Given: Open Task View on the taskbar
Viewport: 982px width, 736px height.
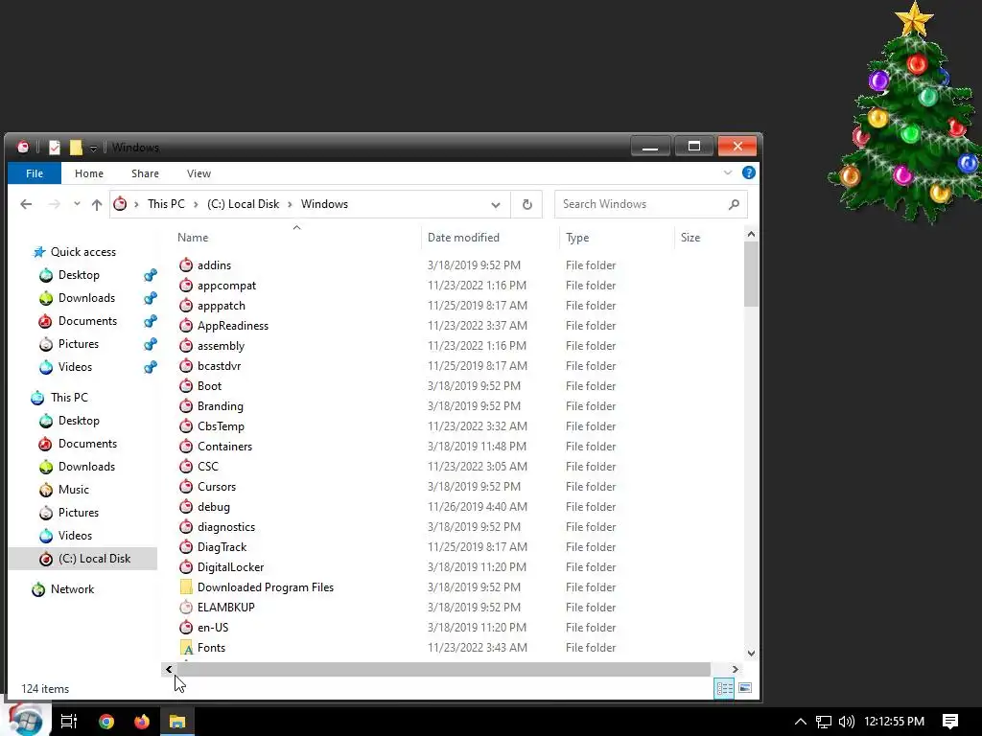Looking at the screenshot, I should point(69,721).
